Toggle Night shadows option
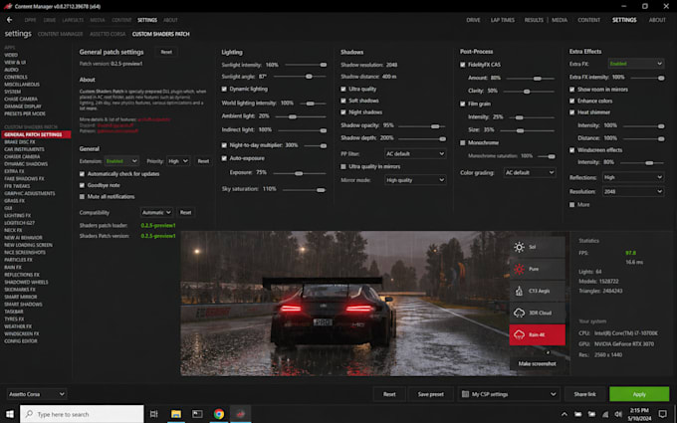The height and width of the screenshot is (423, 677). [x=343, y=112]
